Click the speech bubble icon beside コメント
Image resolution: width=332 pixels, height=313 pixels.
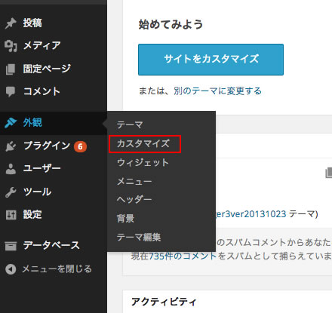click(11, 91)
